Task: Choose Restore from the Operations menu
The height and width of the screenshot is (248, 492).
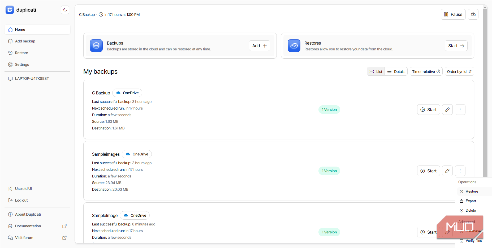Action: click(x=474, y=192)
